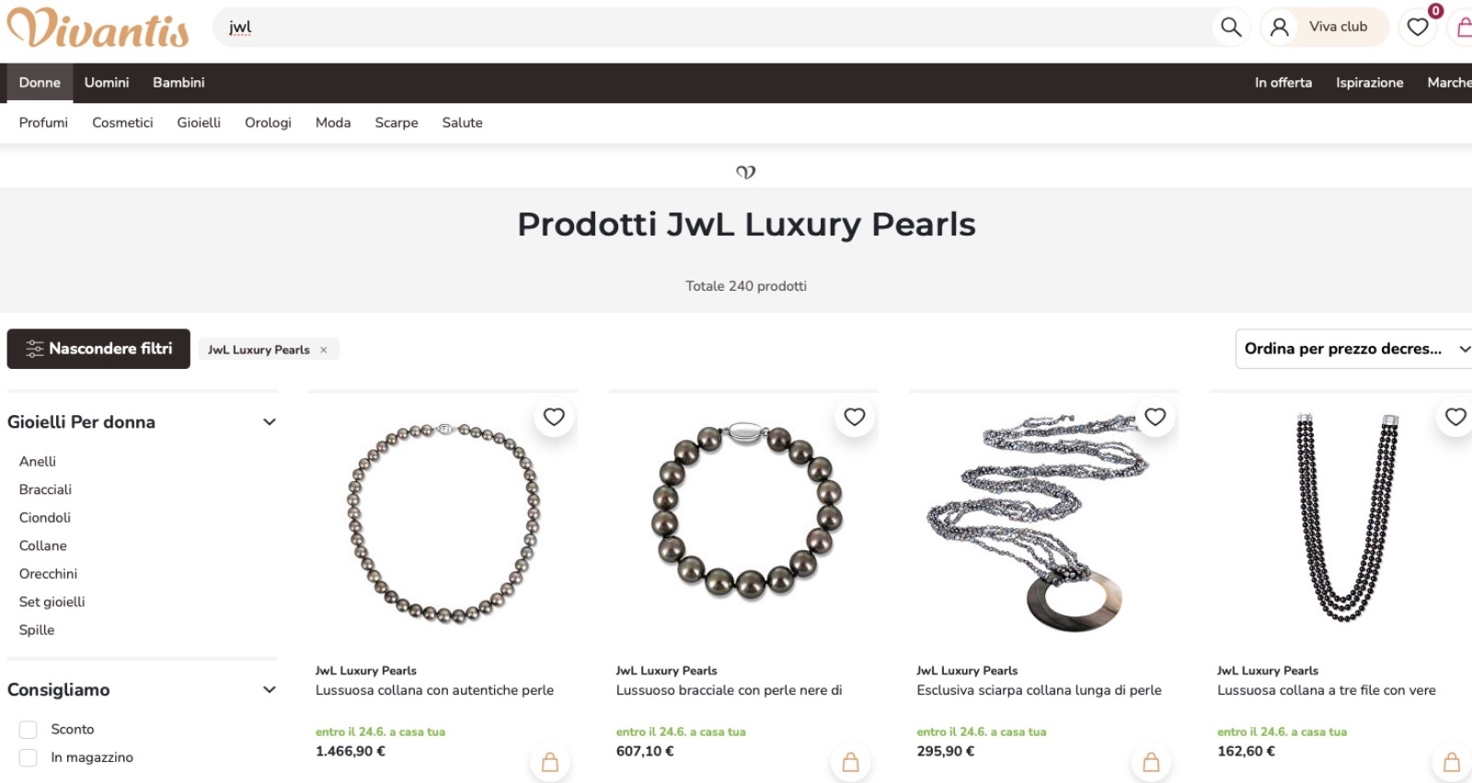Select the Orecchini category link
This screenshot has height=783, width=1472.
(x=48, y=574)
